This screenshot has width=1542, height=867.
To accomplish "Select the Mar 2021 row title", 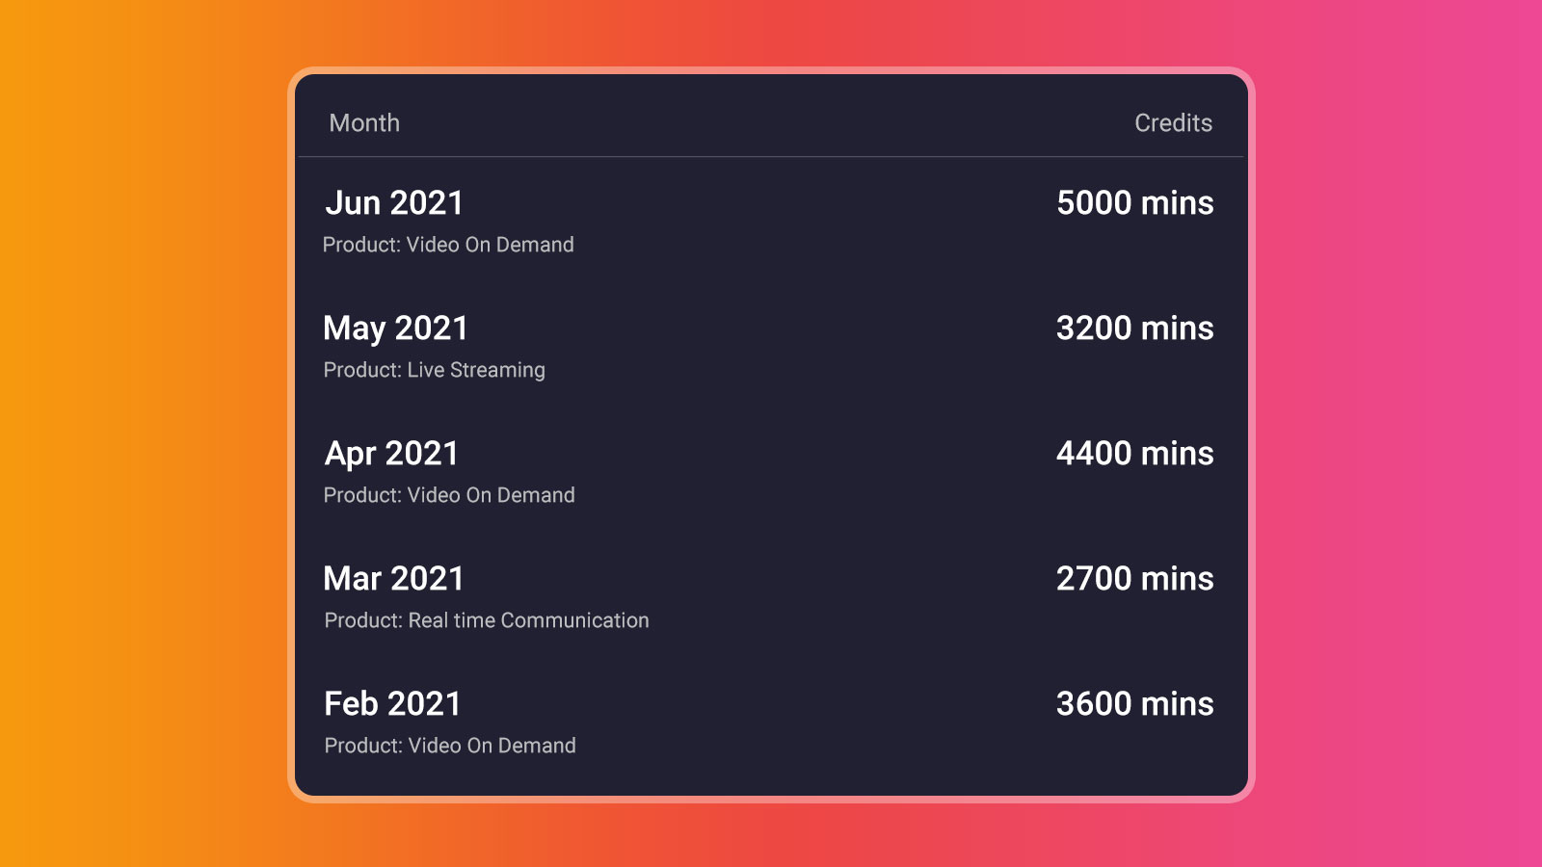I will tap(394, 579).
